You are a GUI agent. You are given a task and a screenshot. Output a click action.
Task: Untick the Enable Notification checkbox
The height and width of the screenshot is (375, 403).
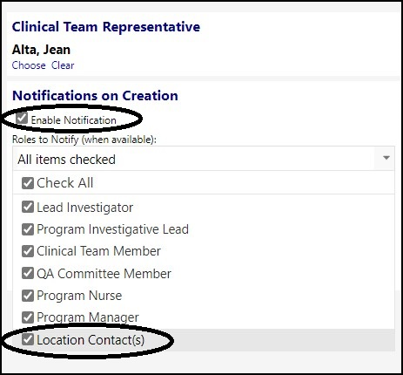click(x=22, y=119)
